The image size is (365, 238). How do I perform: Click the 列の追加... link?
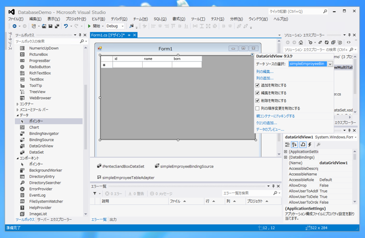click(265, 78)
